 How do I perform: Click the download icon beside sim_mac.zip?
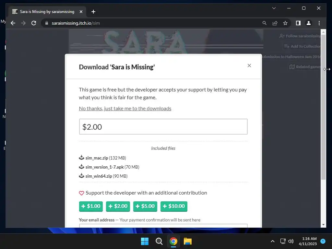[x=81, y=158]
